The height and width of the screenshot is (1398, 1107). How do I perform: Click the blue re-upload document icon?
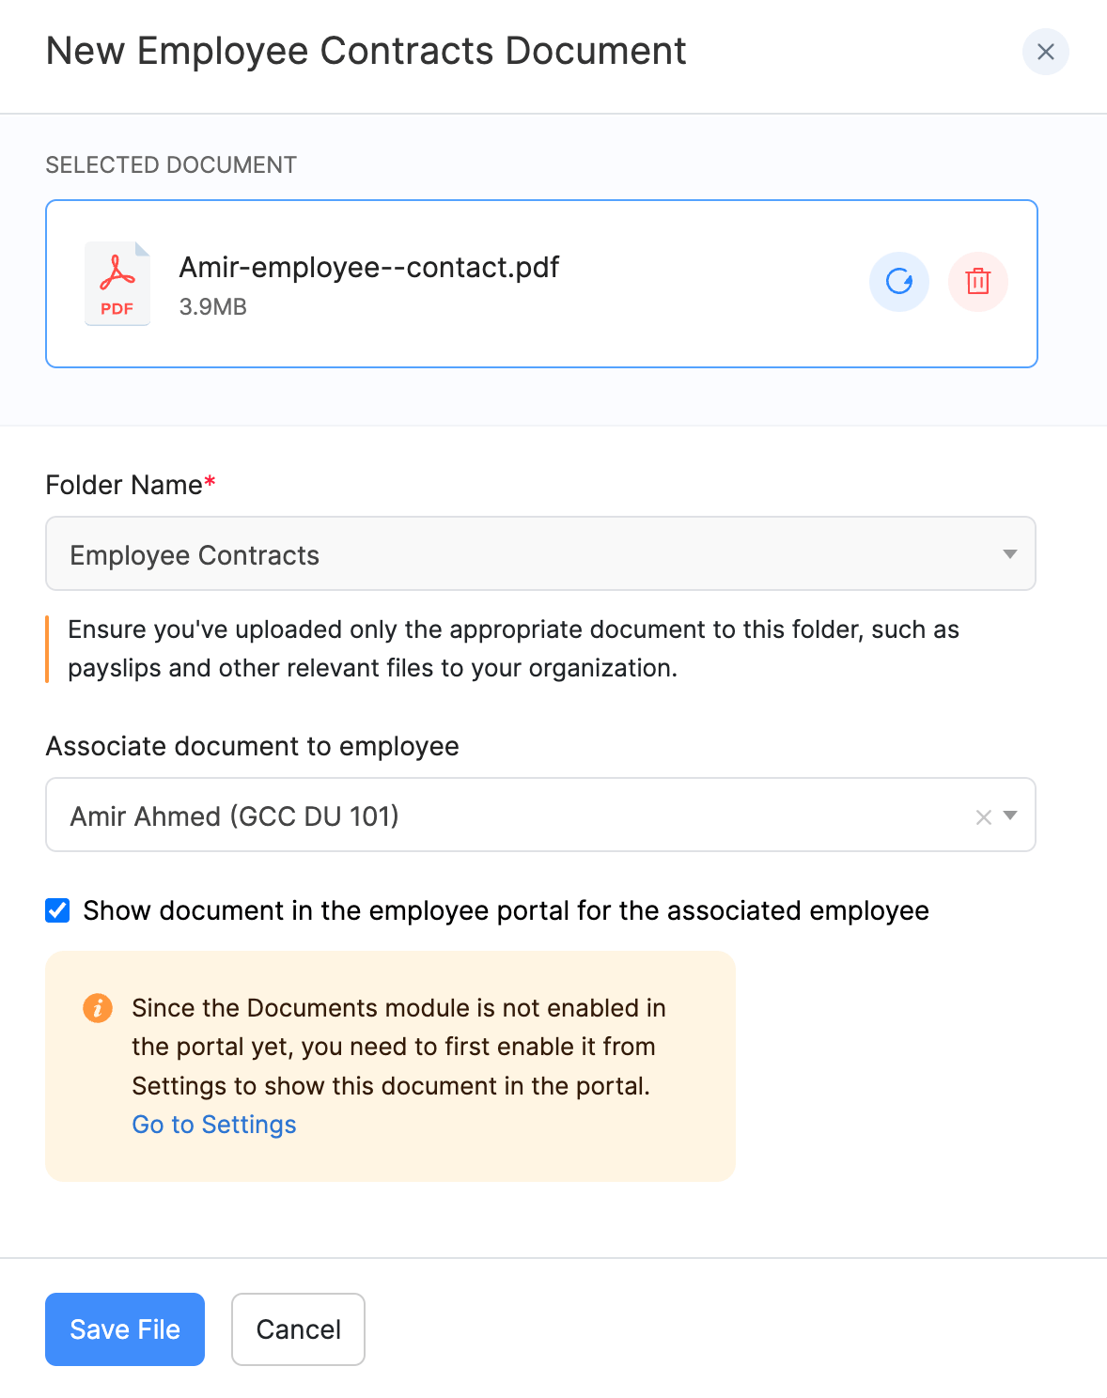(x=898, y=282)
